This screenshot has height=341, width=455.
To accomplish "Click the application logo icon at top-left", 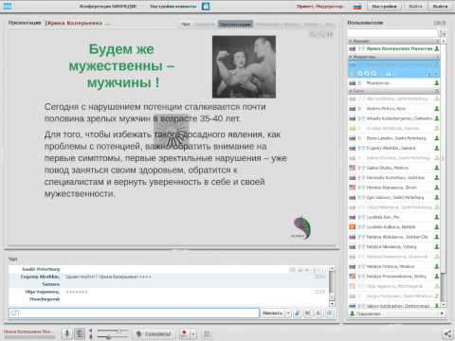I will 8,6.
